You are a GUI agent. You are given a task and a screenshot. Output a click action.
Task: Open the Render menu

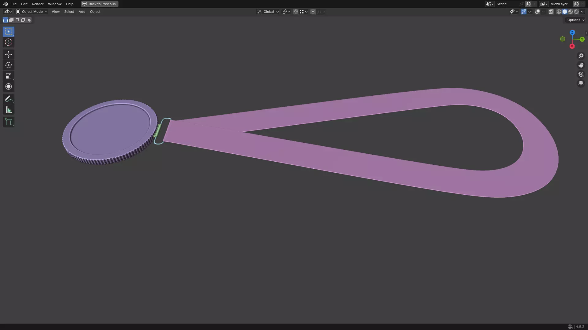click(x=38, y=4)
